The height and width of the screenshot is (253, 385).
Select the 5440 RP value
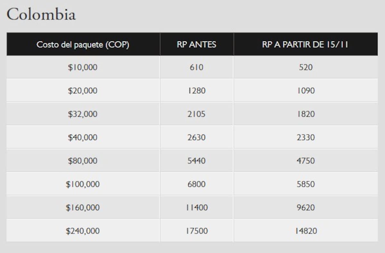point(196,161)
